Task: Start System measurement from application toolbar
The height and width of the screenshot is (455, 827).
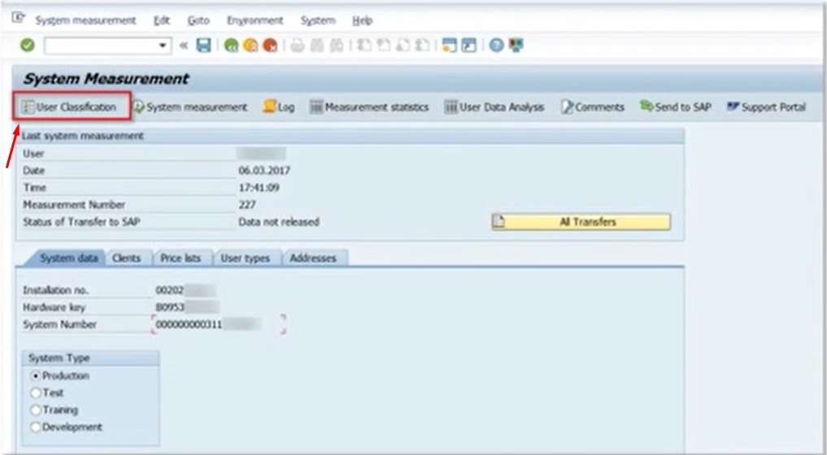Action: click(189, 107)
